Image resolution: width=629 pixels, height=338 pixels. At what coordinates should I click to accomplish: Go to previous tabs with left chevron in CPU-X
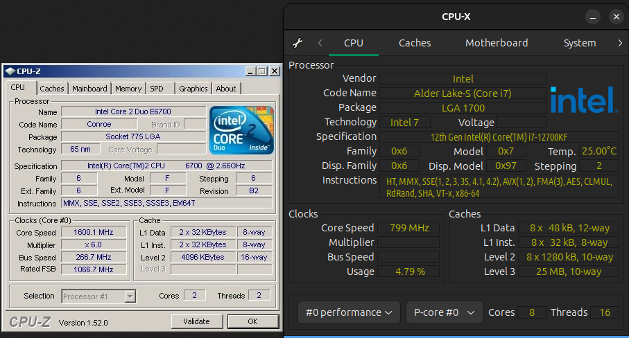[x=320, y=43]
